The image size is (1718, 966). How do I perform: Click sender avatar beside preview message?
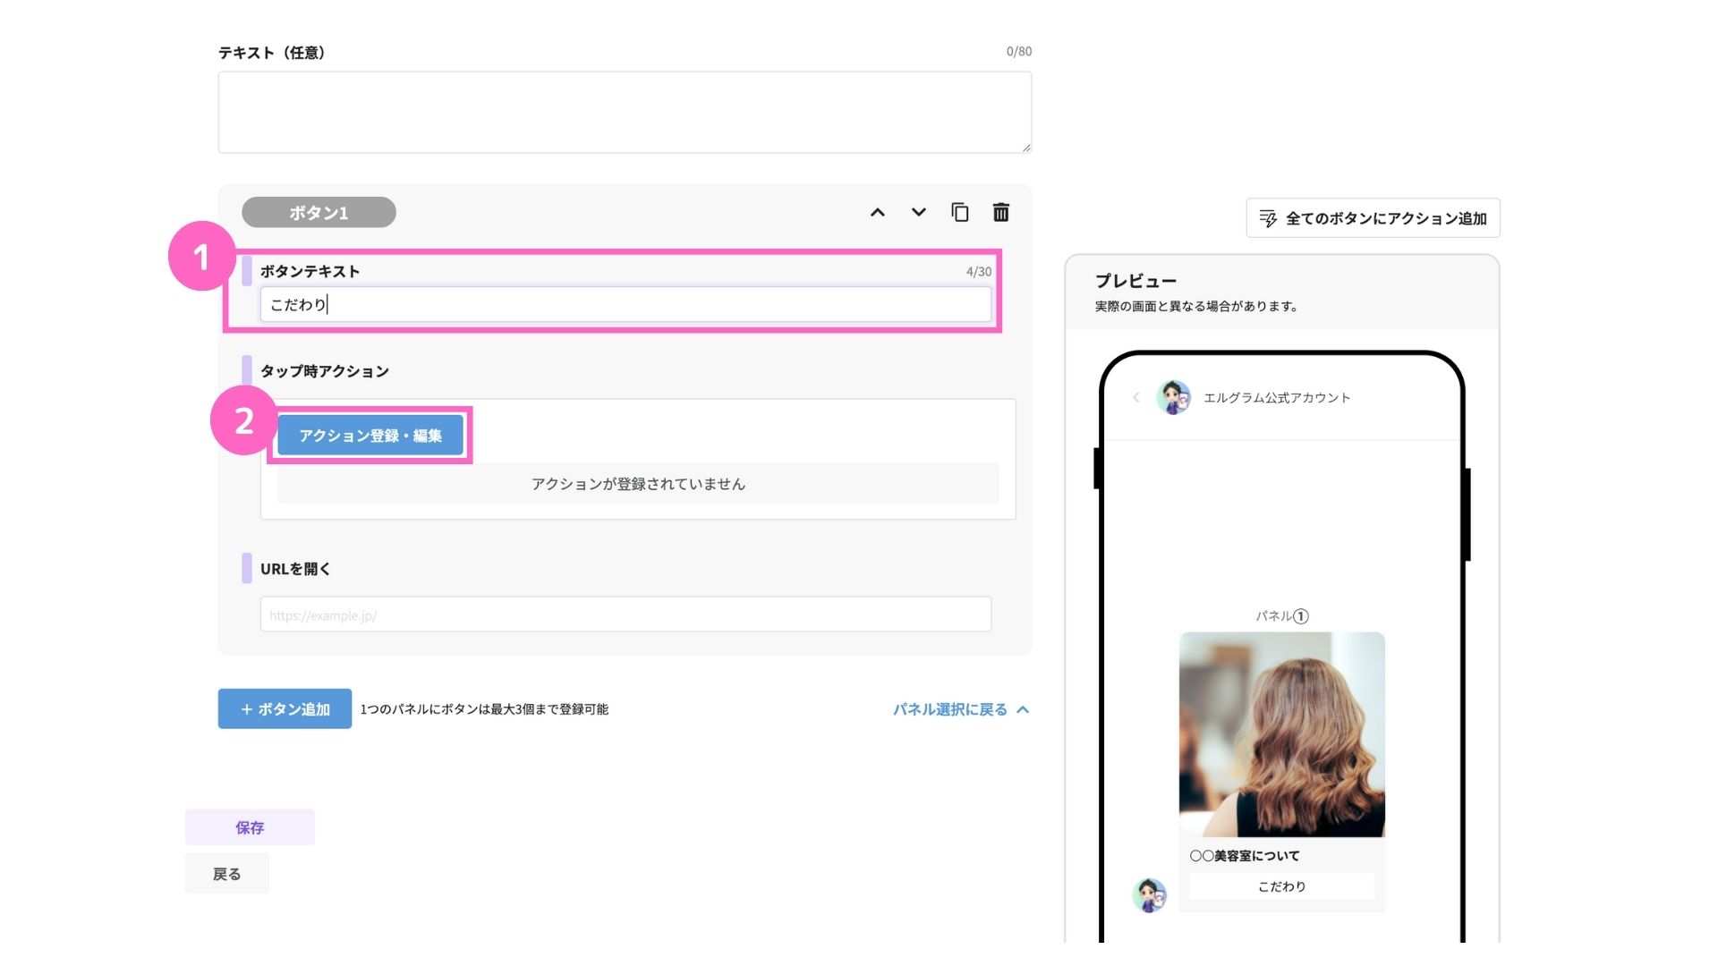pos(1149,894)
